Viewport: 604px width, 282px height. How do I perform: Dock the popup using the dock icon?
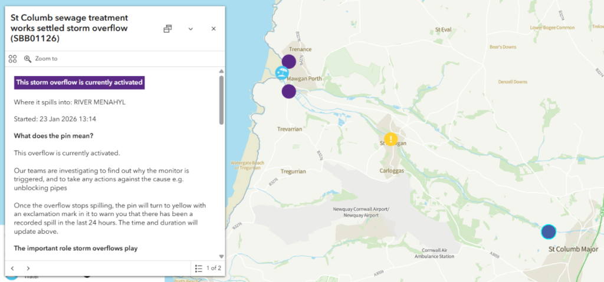[168, 29]
